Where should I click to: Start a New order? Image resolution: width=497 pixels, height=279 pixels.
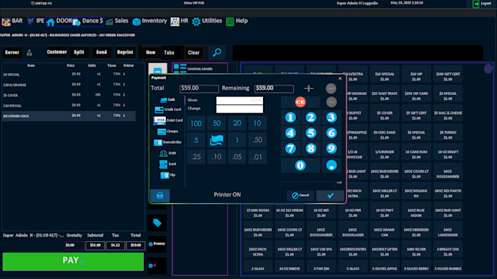click(151, 53)
